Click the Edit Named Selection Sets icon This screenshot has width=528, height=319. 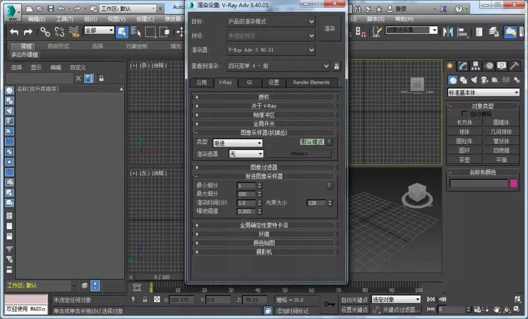(376, 32)
